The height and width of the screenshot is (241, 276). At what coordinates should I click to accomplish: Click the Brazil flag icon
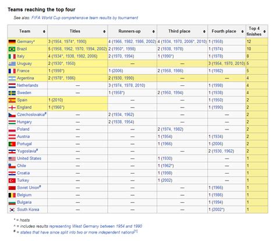tap(12, 49)
